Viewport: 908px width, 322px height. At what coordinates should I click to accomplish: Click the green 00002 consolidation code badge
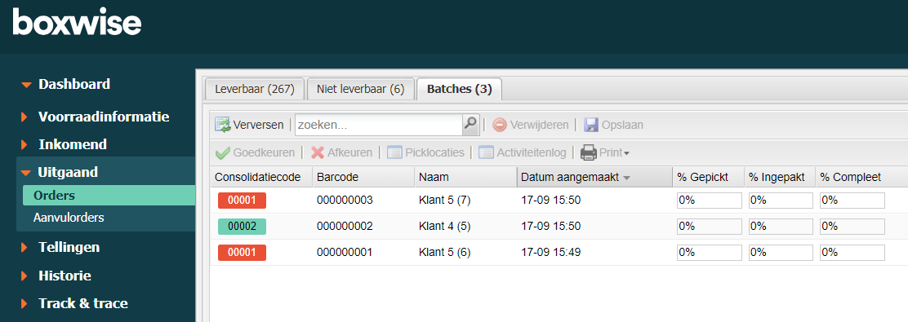[242, 227]
